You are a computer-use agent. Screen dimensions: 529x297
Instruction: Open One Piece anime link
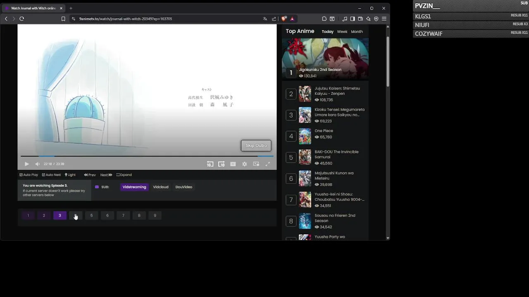click(324, 131)
